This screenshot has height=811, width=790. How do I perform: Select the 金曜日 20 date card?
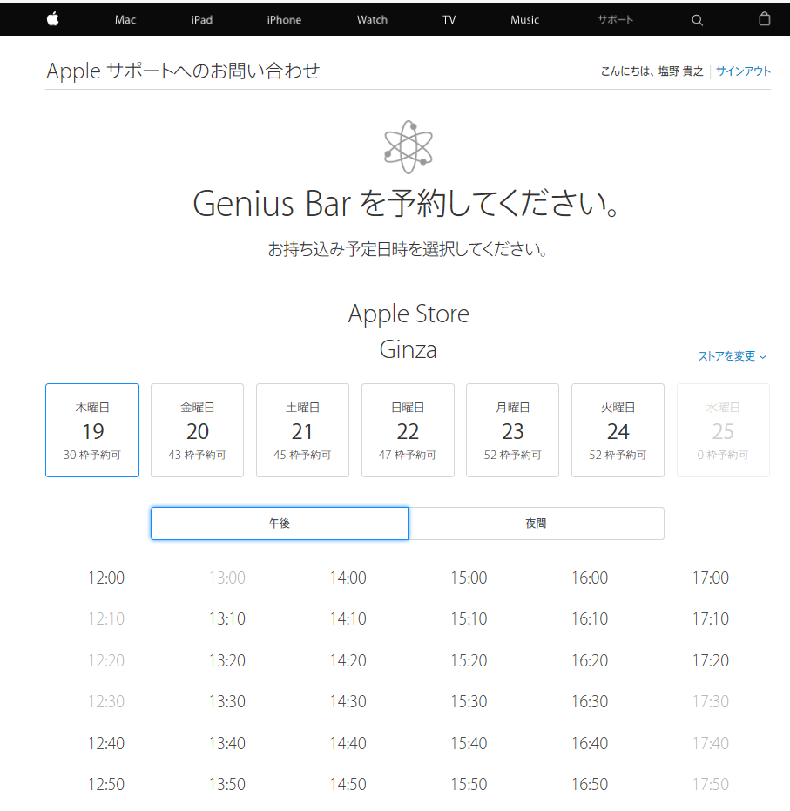click(197, 430)
